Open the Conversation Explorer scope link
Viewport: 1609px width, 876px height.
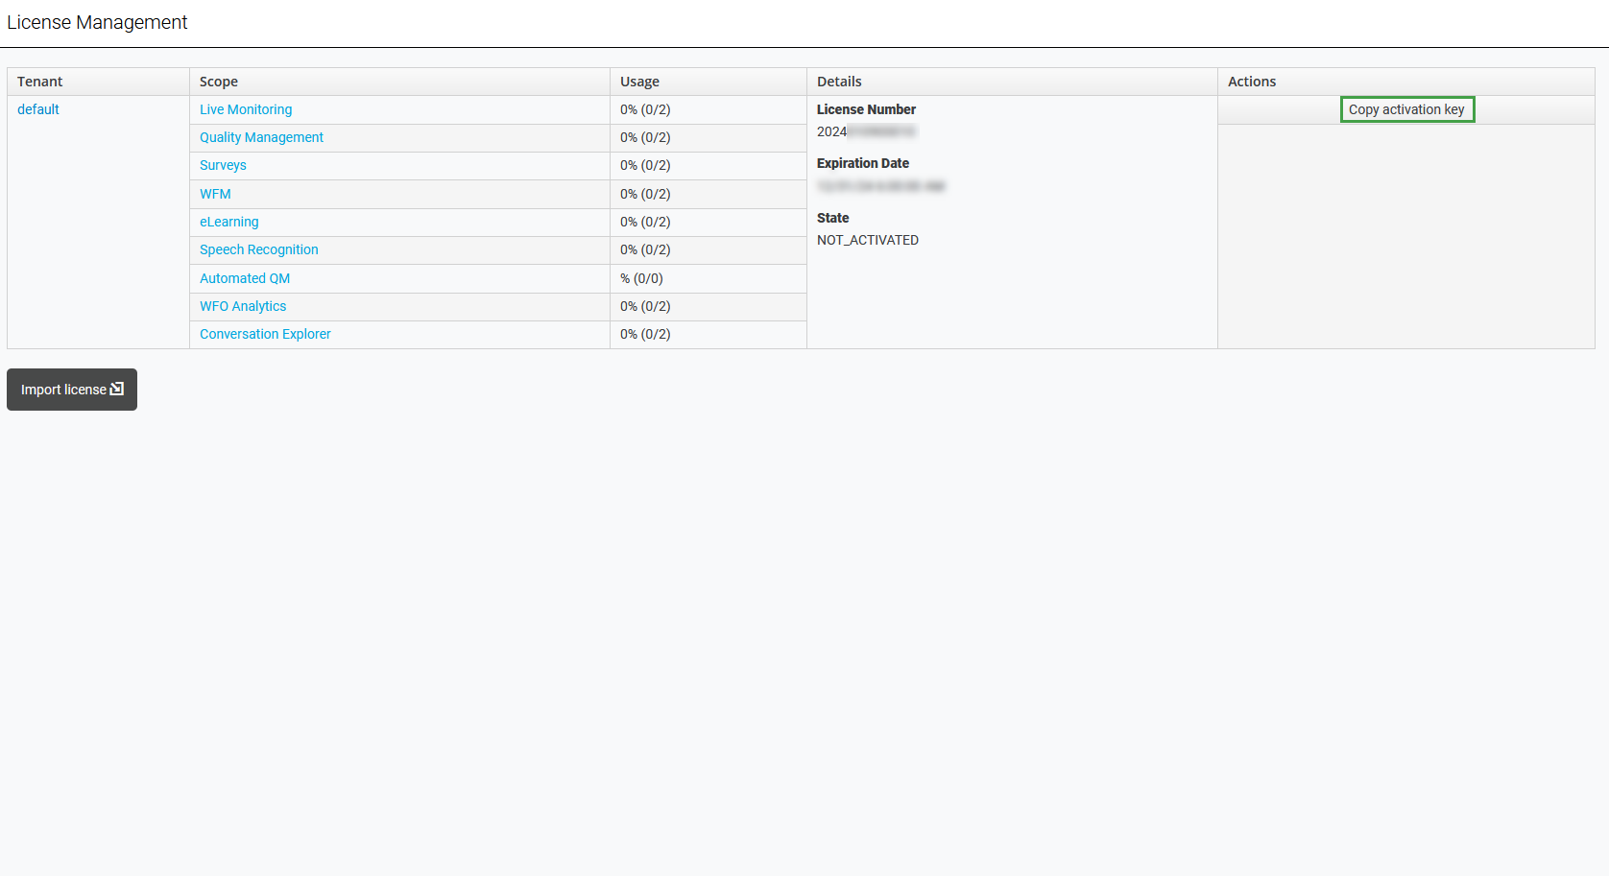(265, 334)
